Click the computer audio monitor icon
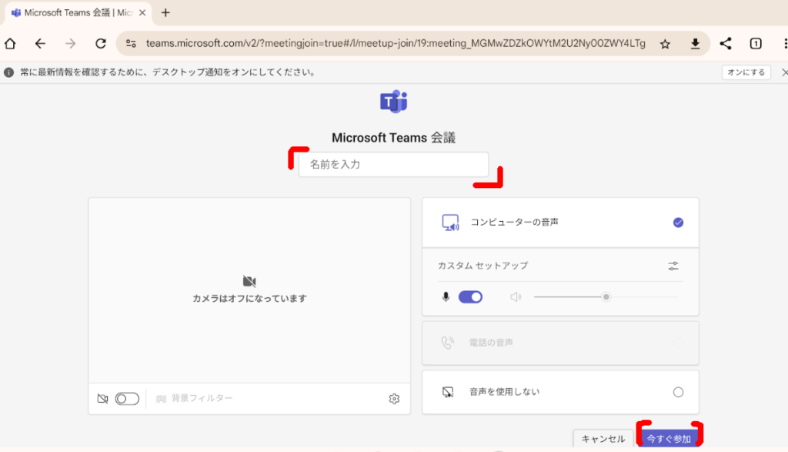Viewport: 788px width, 452px height. click(x=450, y=223)
